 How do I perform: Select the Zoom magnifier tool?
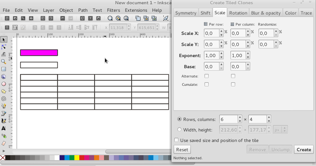point(4,62)
